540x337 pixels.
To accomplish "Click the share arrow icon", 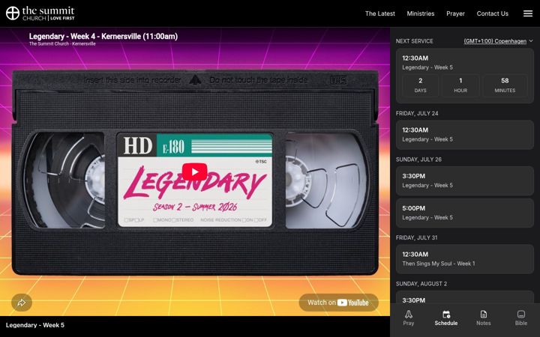I will (x=22, y=303).
